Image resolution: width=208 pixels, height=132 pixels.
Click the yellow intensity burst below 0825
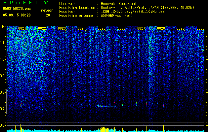(x=105, y=129)
